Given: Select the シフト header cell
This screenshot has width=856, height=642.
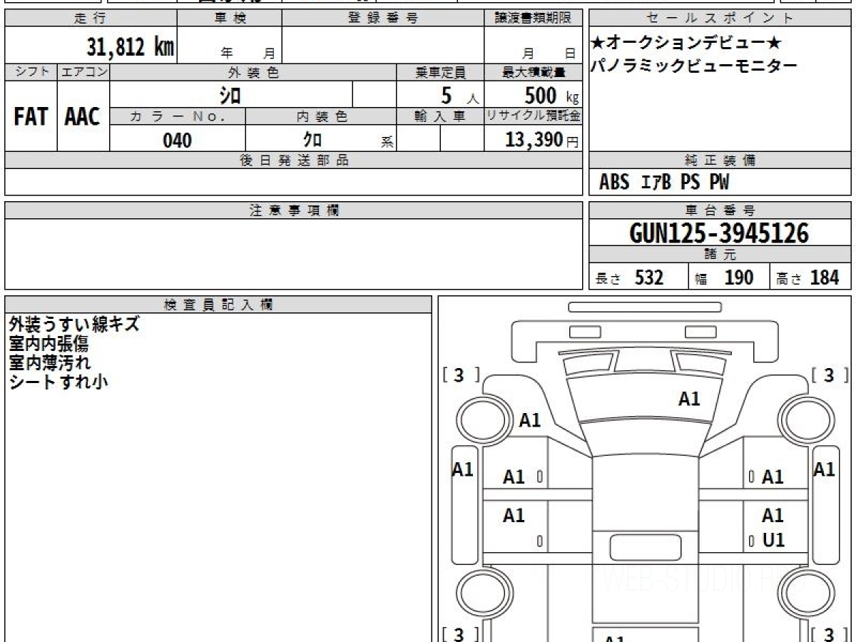Looking at the screenshot, I should pos(31,72).
